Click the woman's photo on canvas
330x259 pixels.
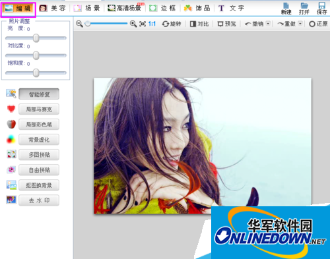[x=203, y=146]
